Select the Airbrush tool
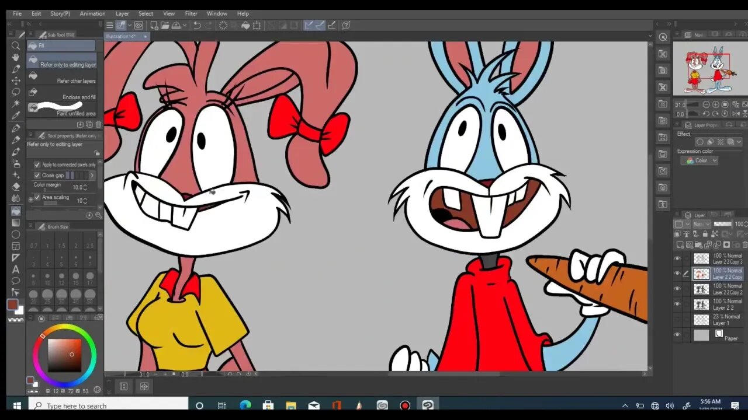The height and width of the screenshot is (420, 748). click(x=16, y=163)
